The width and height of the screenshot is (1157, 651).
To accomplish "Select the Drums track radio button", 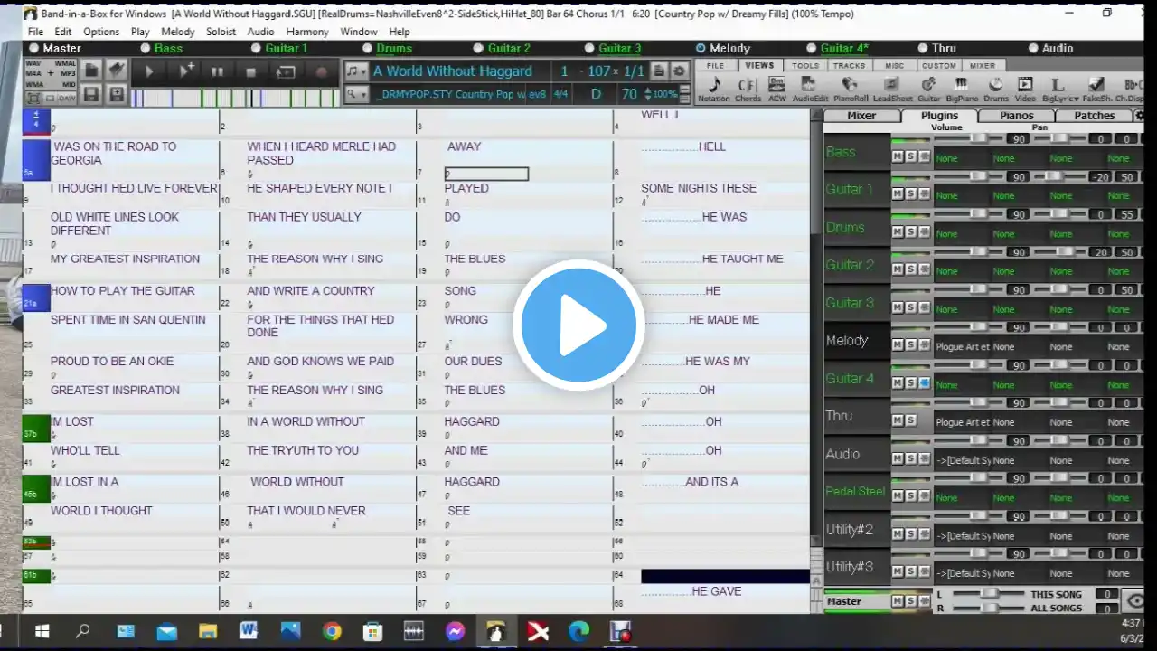I will pos(368,48).
